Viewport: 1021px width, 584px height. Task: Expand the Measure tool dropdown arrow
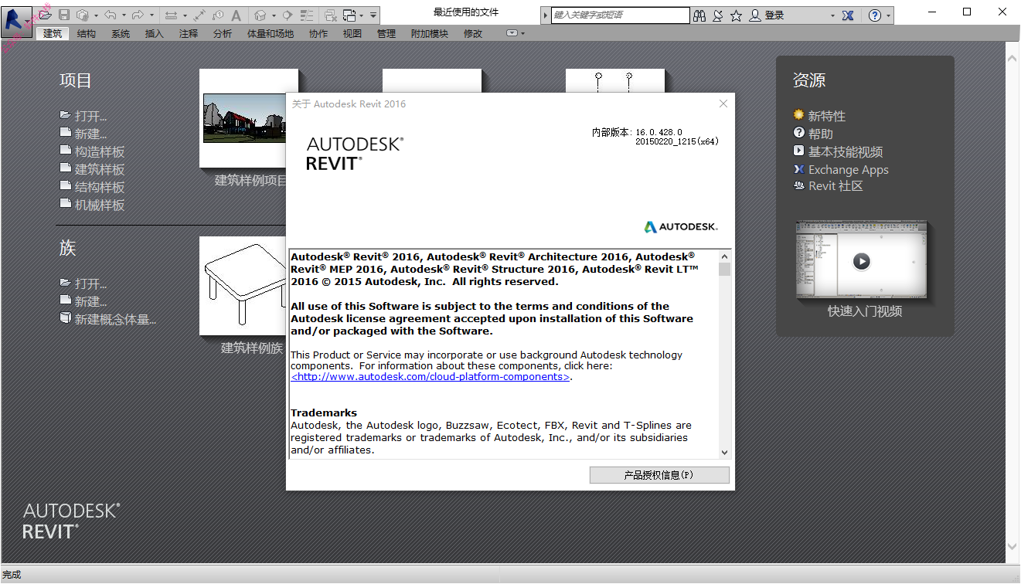[185, 15]
